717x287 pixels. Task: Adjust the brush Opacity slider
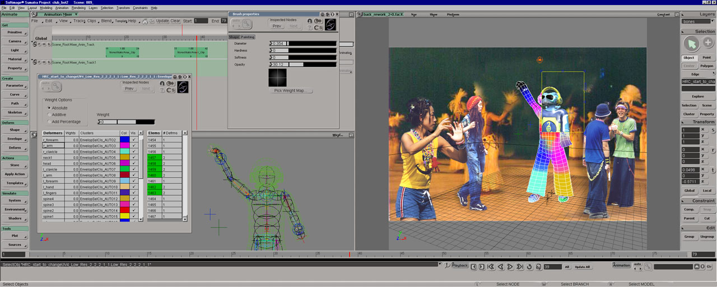point(302,64)
